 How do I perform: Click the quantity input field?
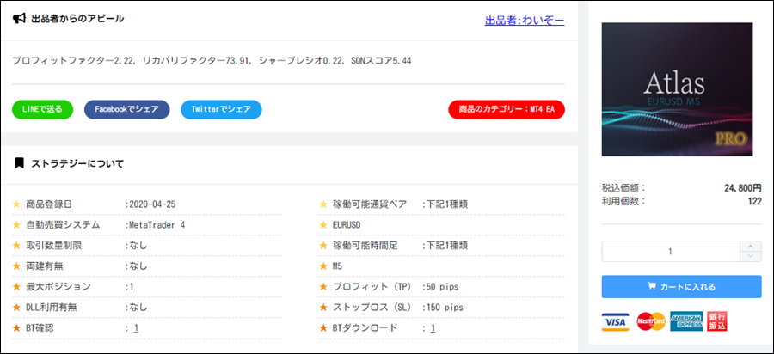(x=671, y=252)
